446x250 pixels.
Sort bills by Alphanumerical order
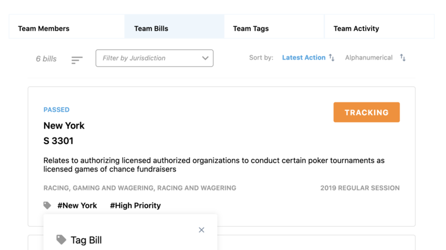click(x=369, y=58)
